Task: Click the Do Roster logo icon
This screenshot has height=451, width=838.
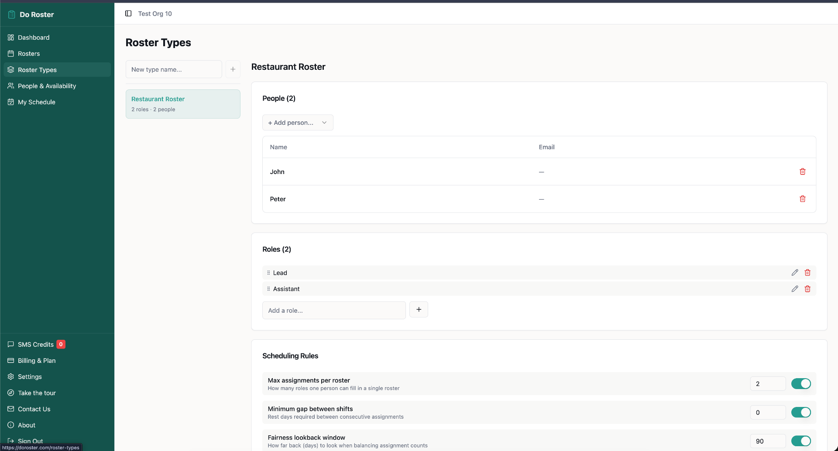Action: click(12, 14)
